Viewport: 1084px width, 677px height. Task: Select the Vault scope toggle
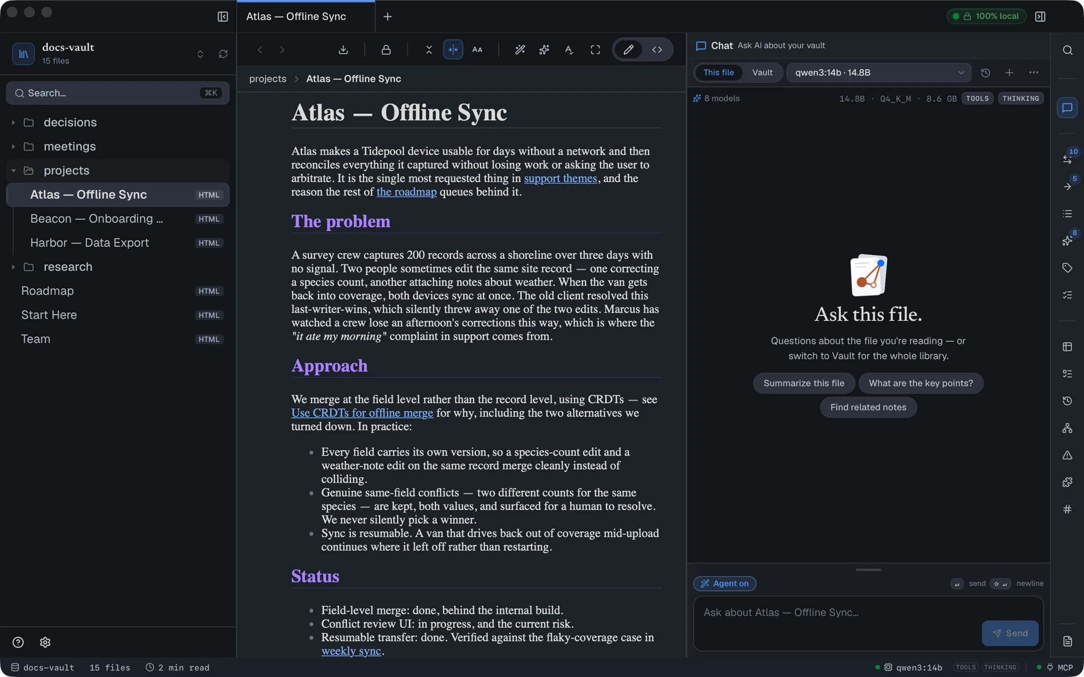pyautogui.click(x=762, y=73)
